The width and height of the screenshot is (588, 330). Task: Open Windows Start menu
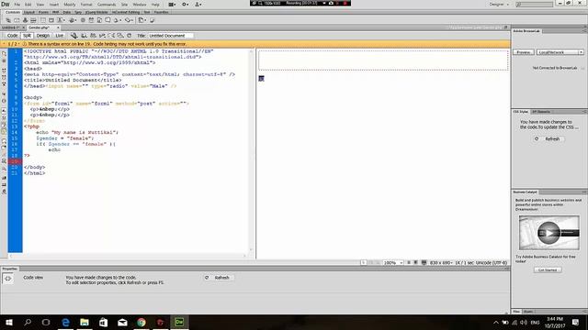click(x=9, y=322)
